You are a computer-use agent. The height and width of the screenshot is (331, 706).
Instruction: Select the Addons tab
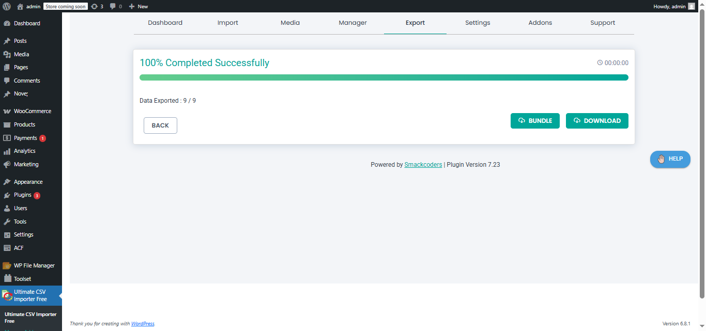click(x=540, y=23)
